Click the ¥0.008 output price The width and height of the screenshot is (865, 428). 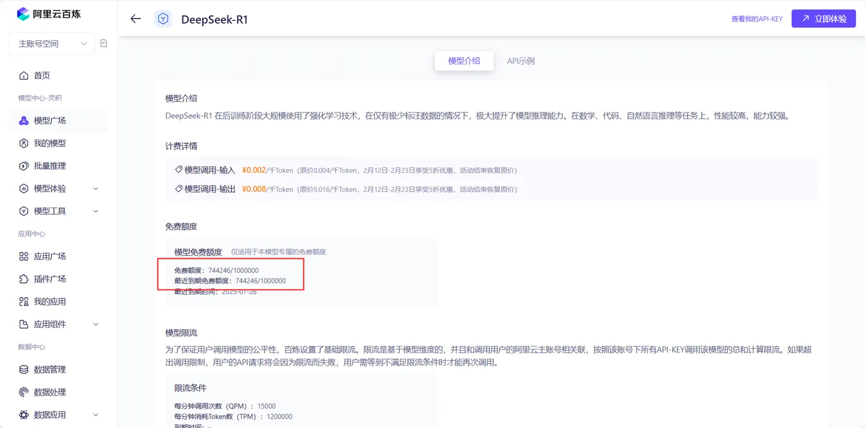coord(254,189)
